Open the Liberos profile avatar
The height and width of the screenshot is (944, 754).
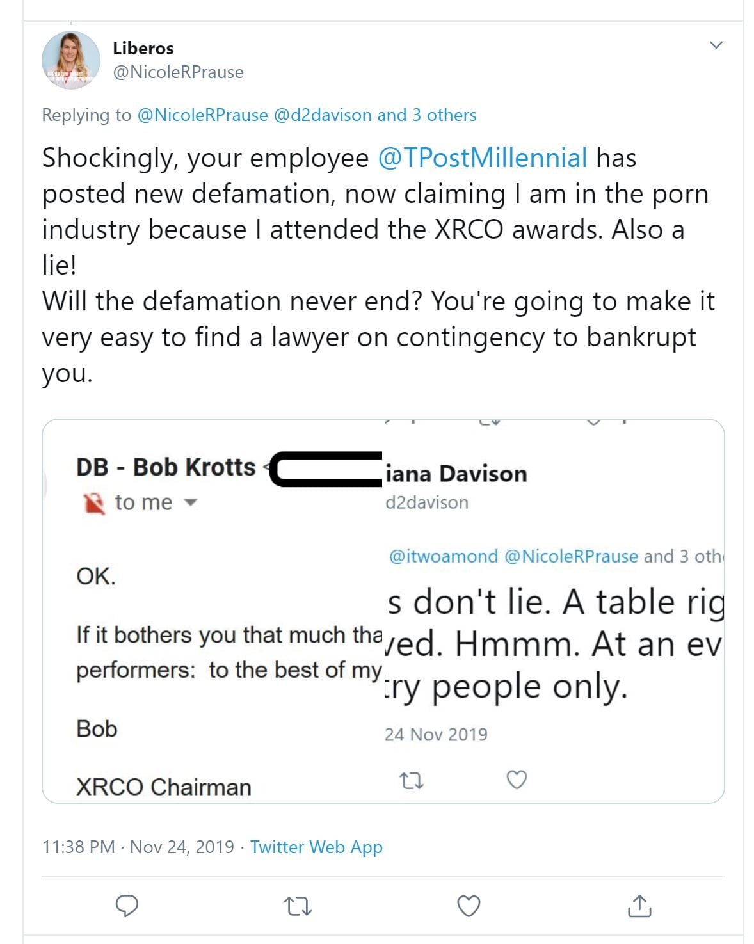click(x=70, y=60)
